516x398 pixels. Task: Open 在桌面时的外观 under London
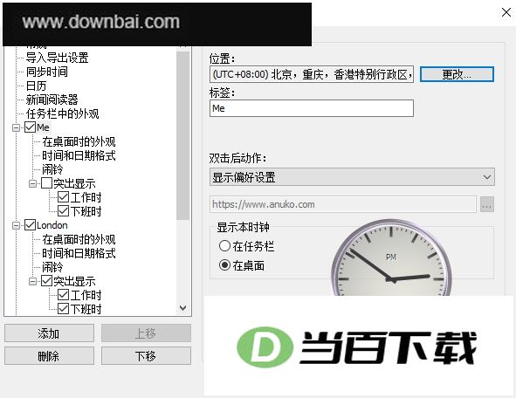pyautogui.click(x=79, y=239)
